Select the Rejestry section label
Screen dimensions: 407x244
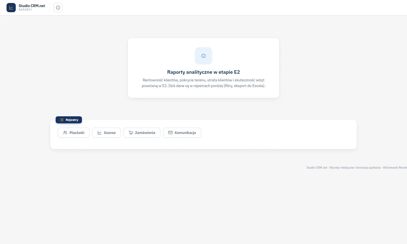(x=69, y=120)
